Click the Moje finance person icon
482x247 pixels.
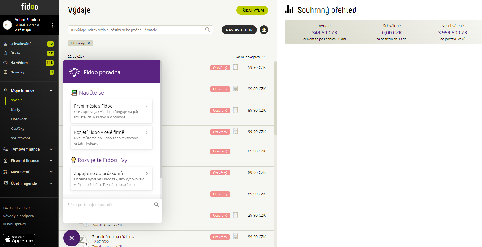[5, 90]
